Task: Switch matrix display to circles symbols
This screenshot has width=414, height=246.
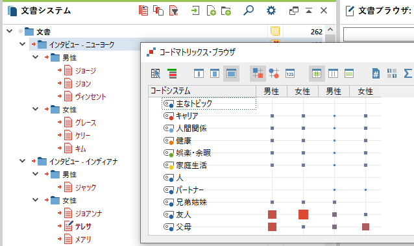Action: click(x=274, y=73)
